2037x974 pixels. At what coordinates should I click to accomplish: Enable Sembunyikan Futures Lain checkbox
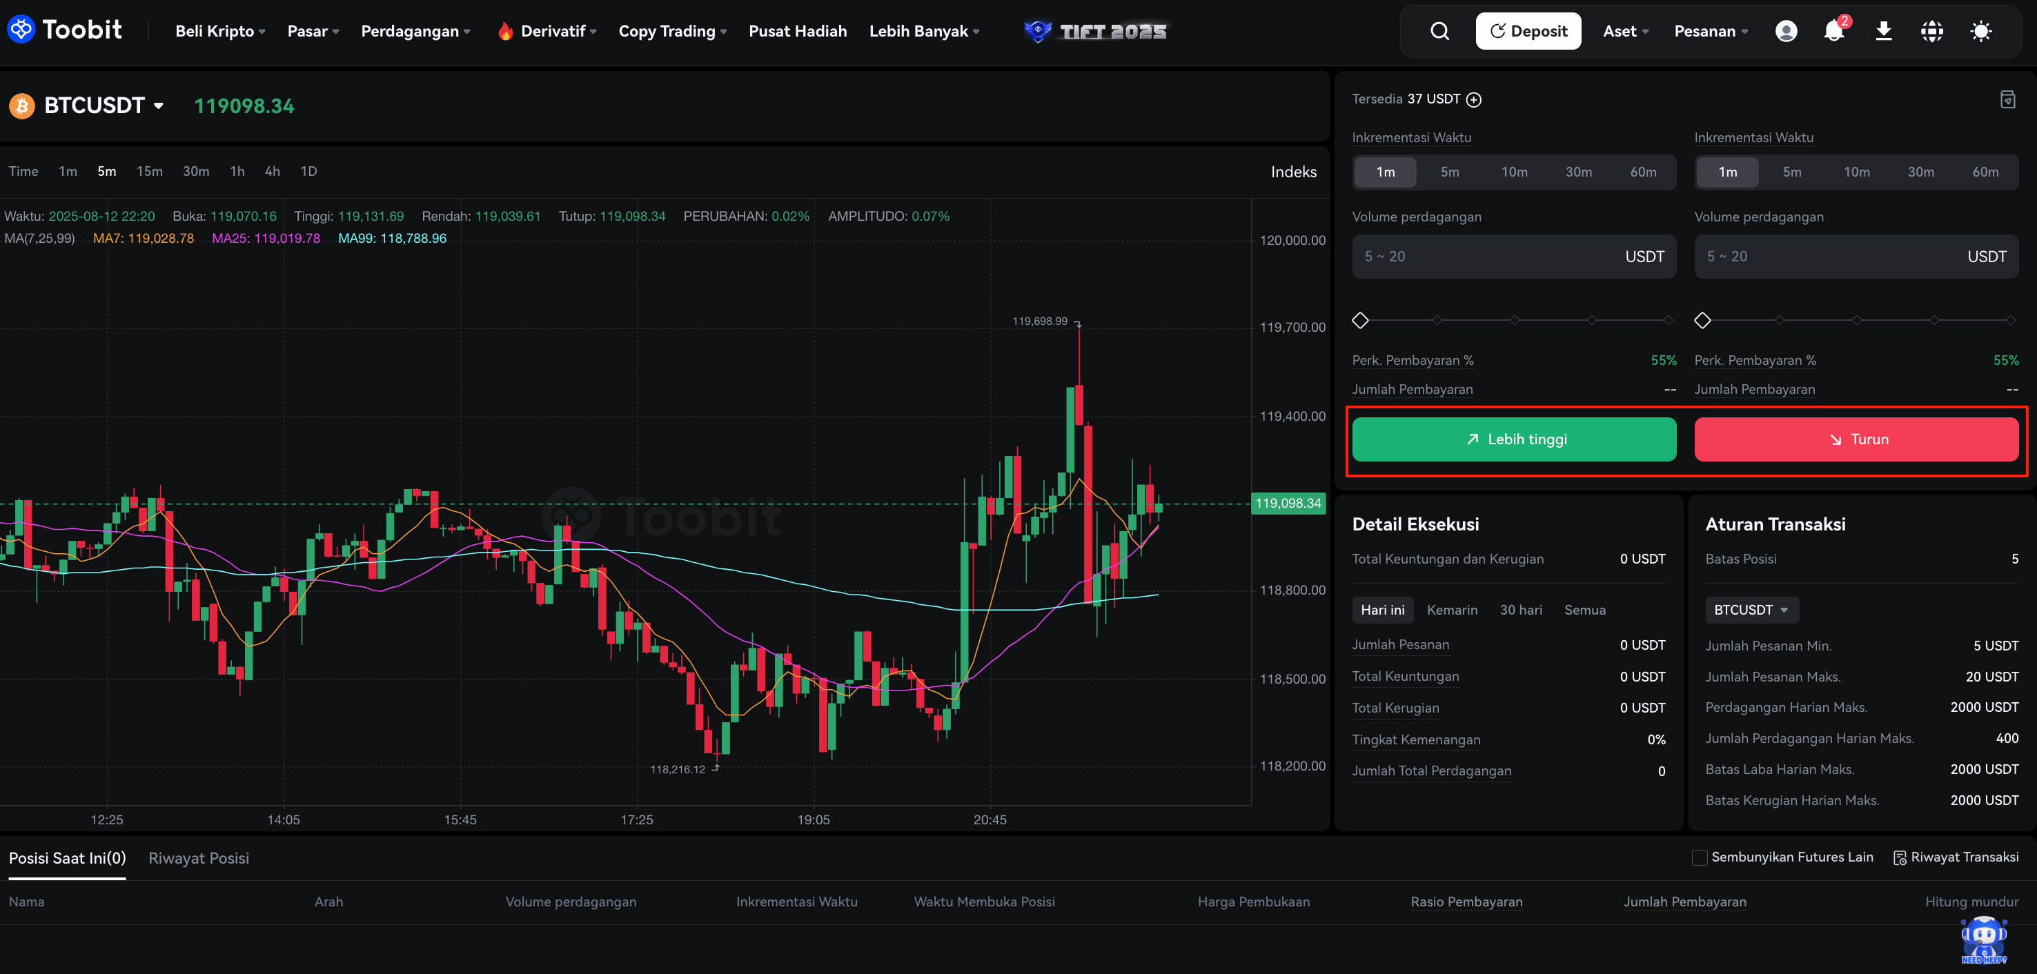[x=1700, y=857]
